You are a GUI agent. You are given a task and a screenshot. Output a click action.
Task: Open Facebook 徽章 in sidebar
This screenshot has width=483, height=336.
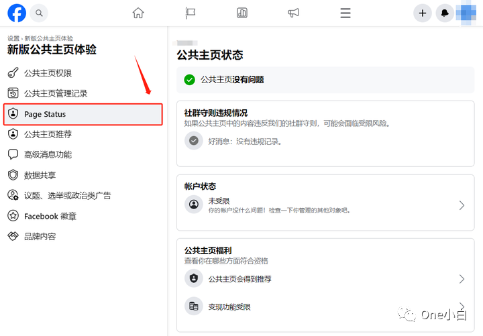click(x=83, y=216)
